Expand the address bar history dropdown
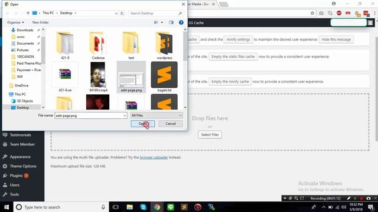Screen dimensions: 378x212 116,13
